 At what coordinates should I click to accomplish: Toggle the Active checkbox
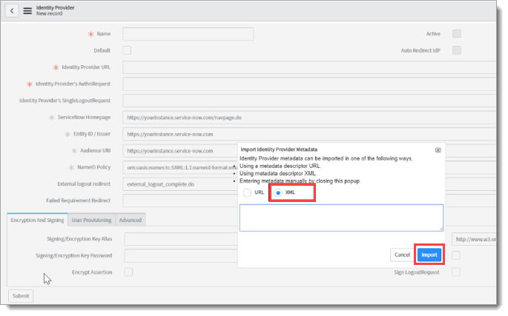point(457,33)
